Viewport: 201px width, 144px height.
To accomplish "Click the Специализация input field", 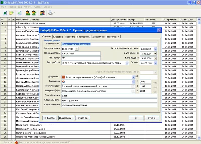I will pos(109,105).
